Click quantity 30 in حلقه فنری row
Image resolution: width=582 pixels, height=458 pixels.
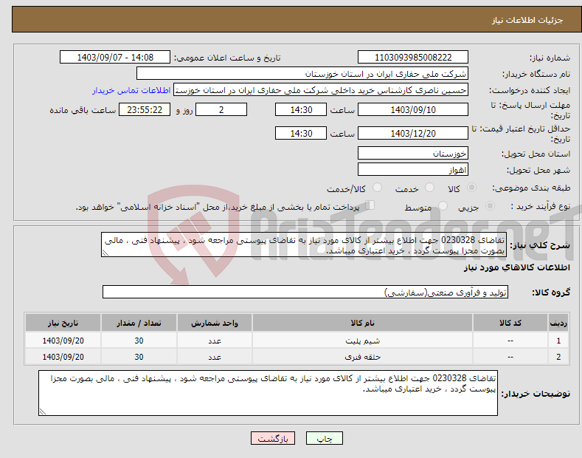pos(139,357)
